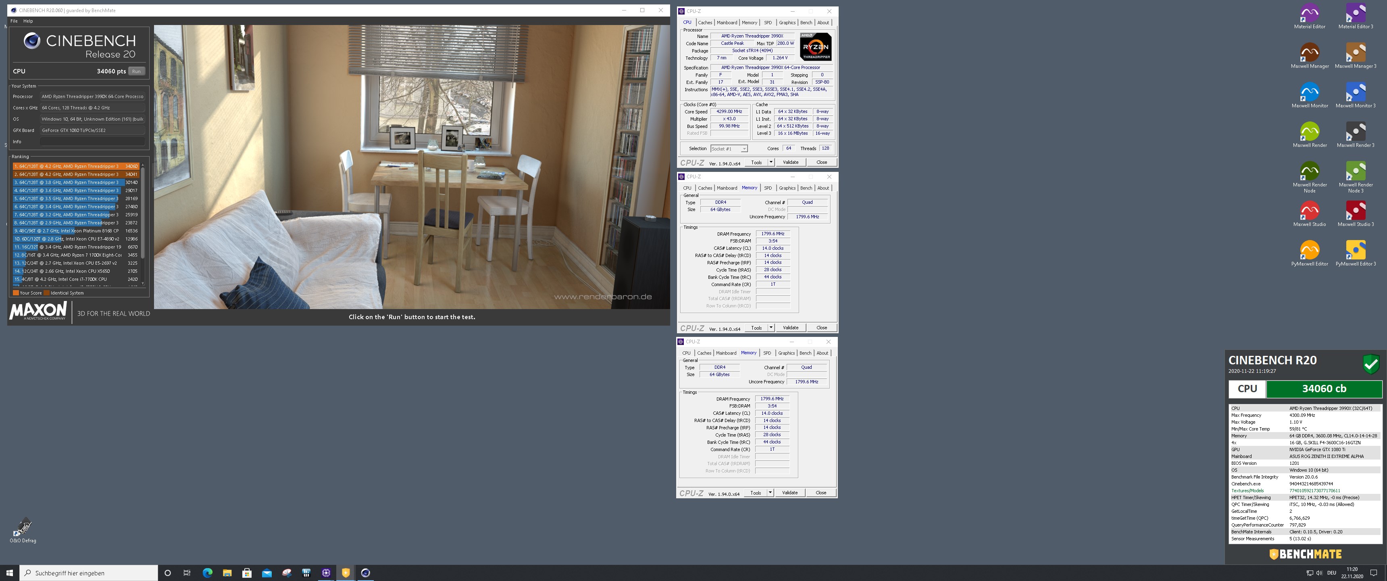Viewport: 1387px width, 581px height.
Task: Select Maxwell Render Node 3 desktop icon
Action: [1355, 177]
